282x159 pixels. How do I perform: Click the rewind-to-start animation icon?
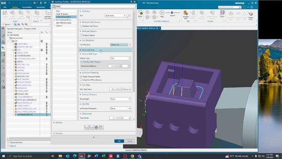coord(147,17)
